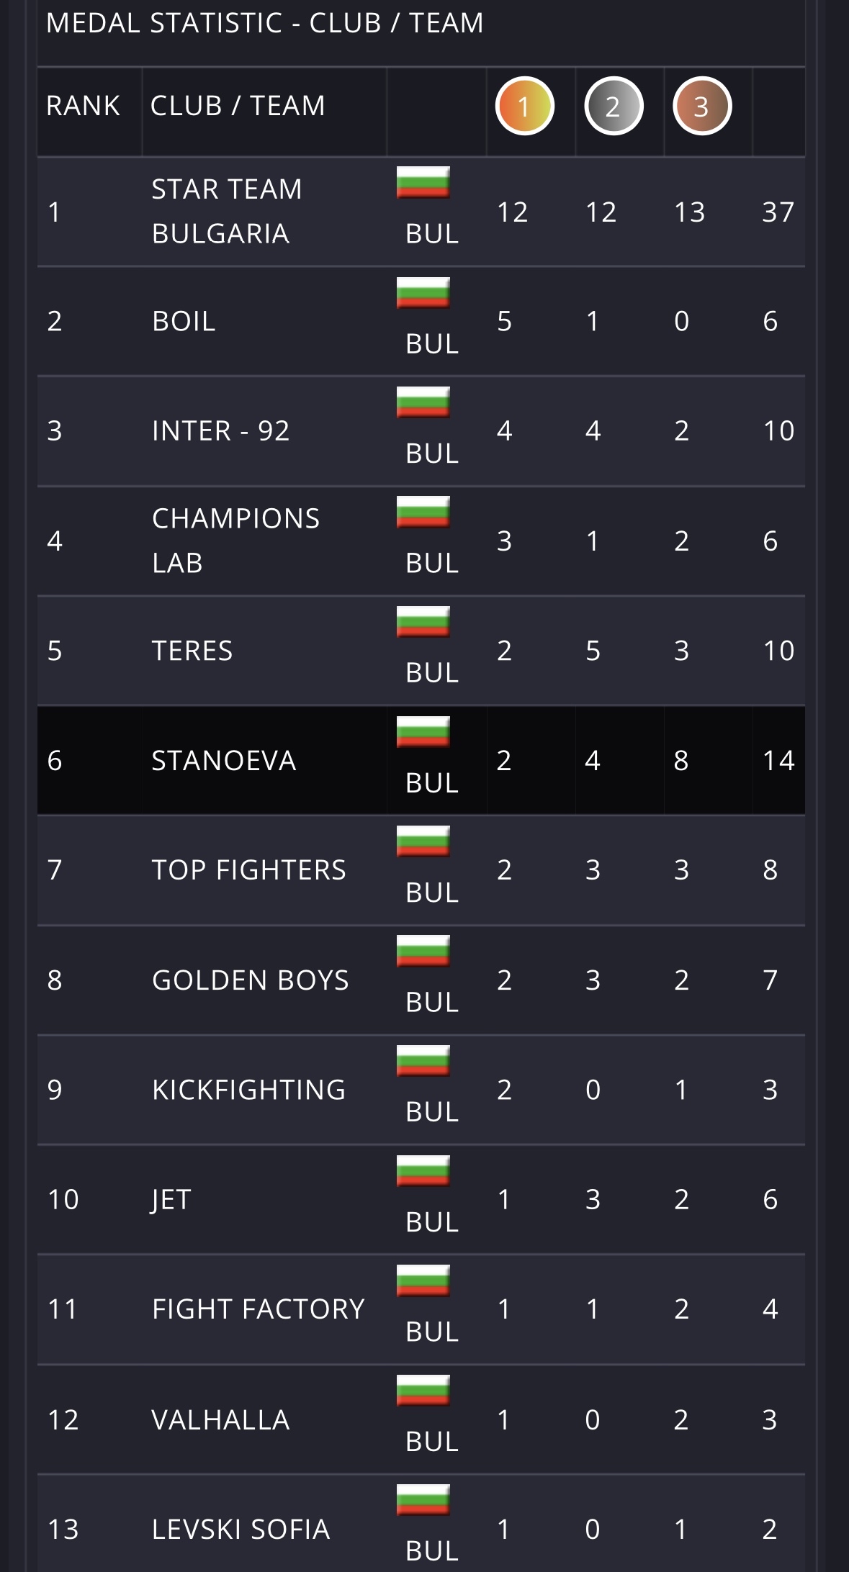Click Star Team Bulgaria's Bulgarian flag icon
Screen dimensions: 849x1572
(423, 182)
